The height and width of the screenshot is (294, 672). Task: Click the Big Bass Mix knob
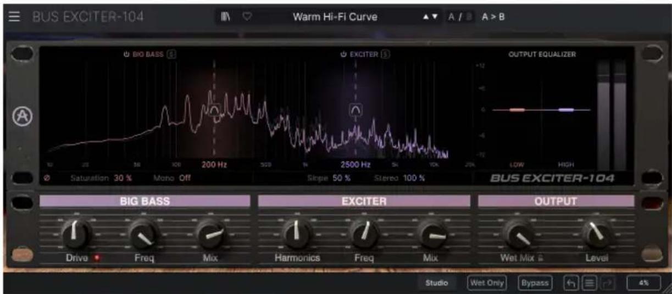210,234
